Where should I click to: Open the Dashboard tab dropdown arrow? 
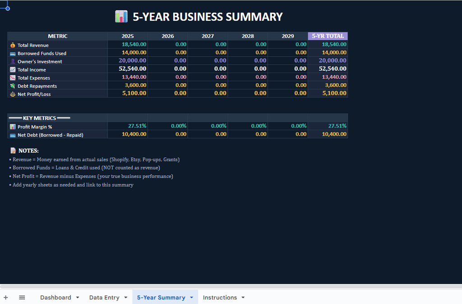click(x=78, y=298)
